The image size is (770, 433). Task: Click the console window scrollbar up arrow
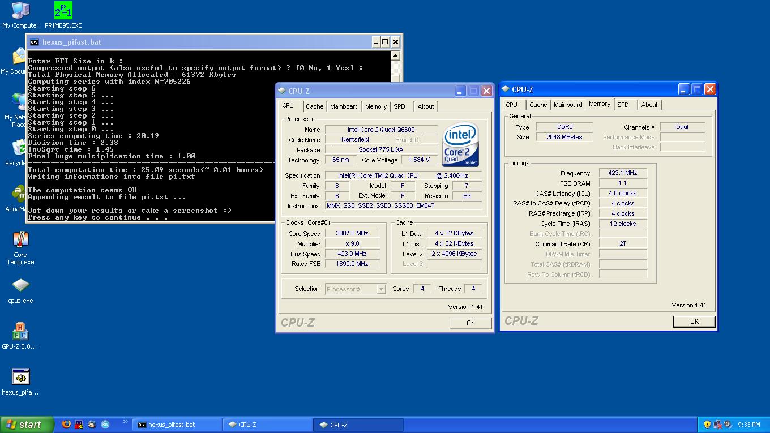pyautogui.click(x=396, y=56)
